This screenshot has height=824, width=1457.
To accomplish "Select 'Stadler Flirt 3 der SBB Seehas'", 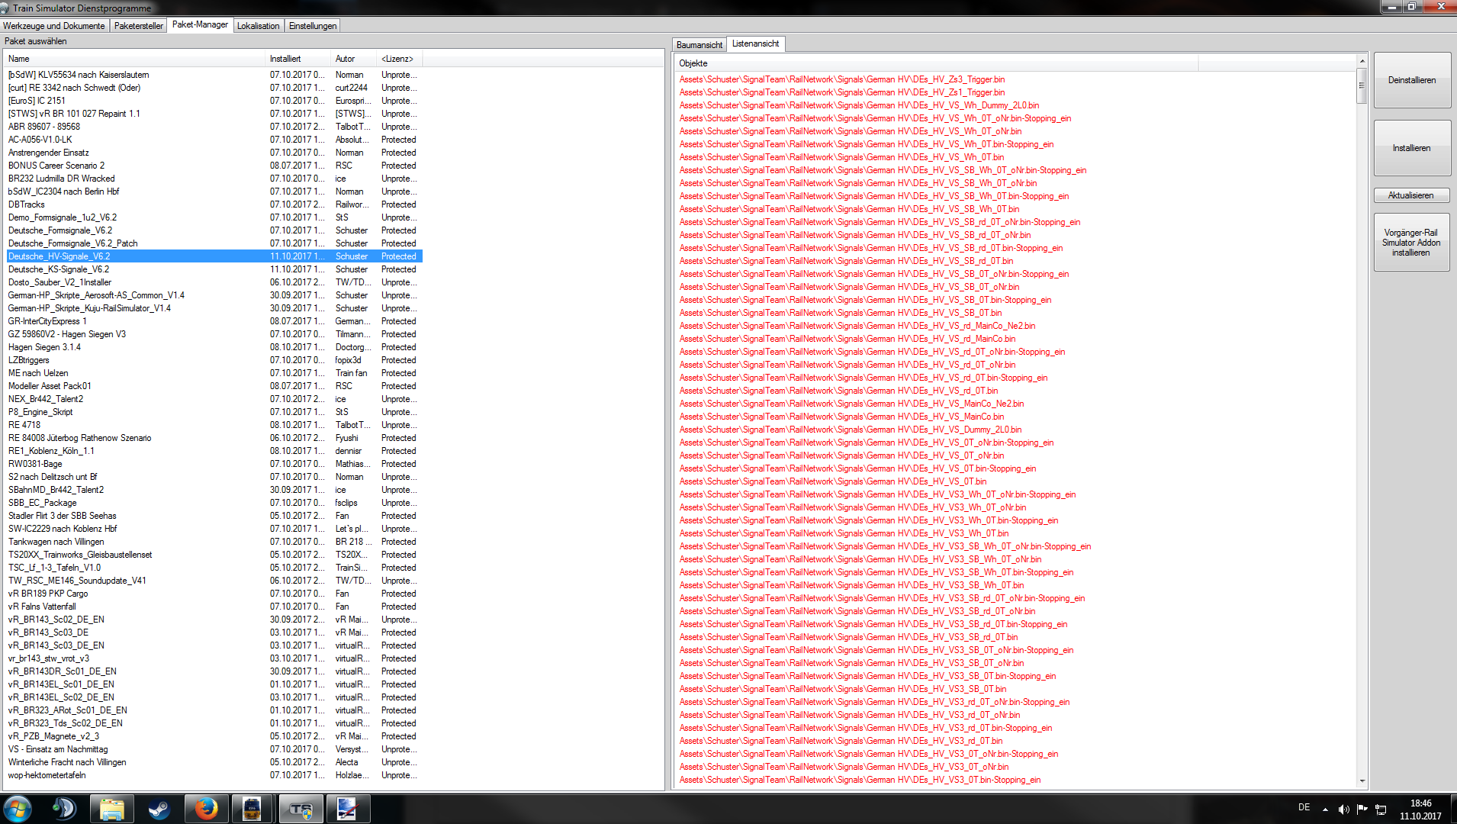I will [x=214, y=516].
